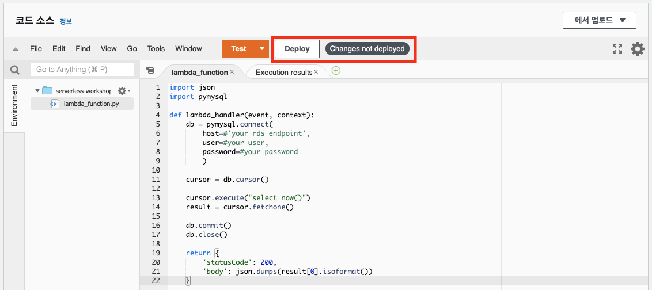652x290 pixels.
Task: Toggle fullscreen editor mode icon
Action: coord(617,49)
